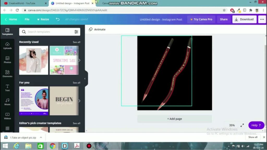
Task: Click the Bandicam record icon in taskbar
Action: (89, 146)
